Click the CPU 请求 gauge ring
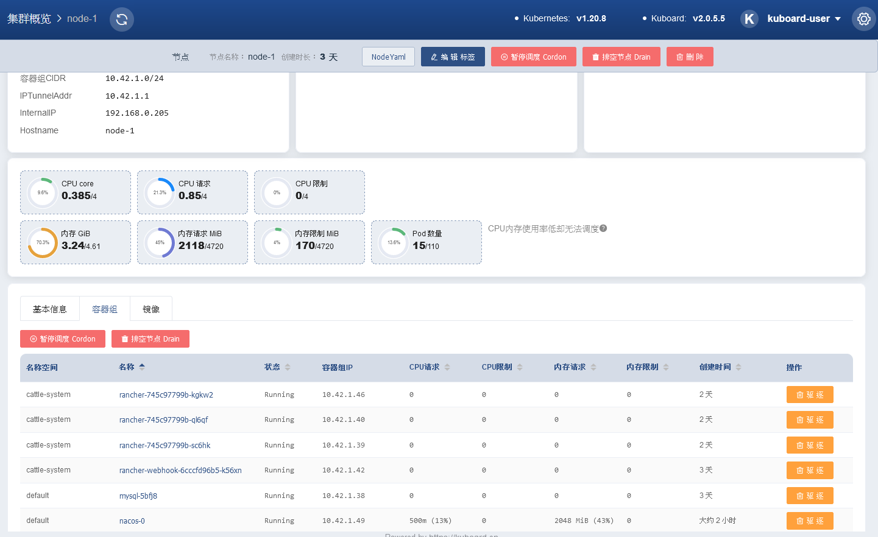Viewport: 878px width, 537px height. click(160, 192)
